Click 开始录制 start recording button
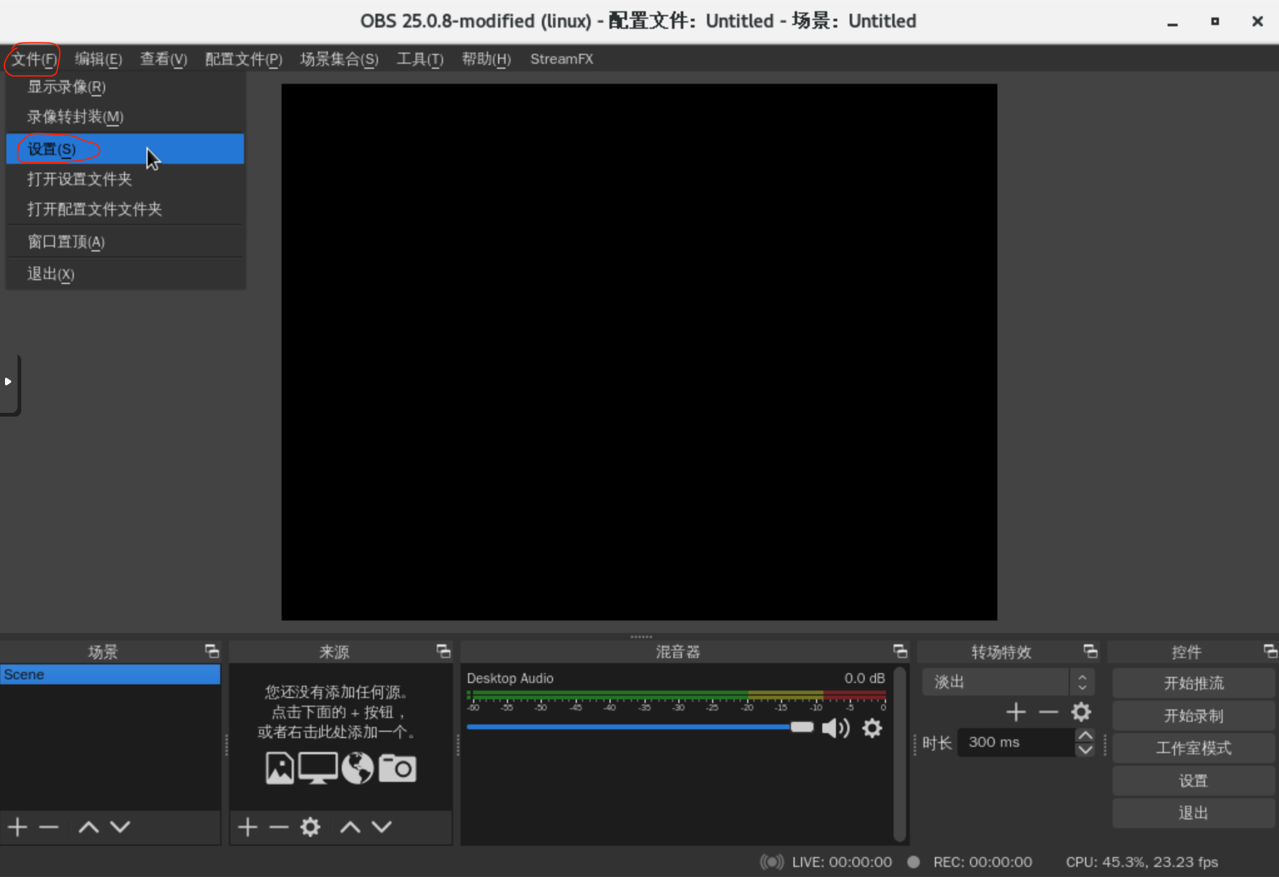Viewport: 1279px width, 877px height. point(1193,716)
